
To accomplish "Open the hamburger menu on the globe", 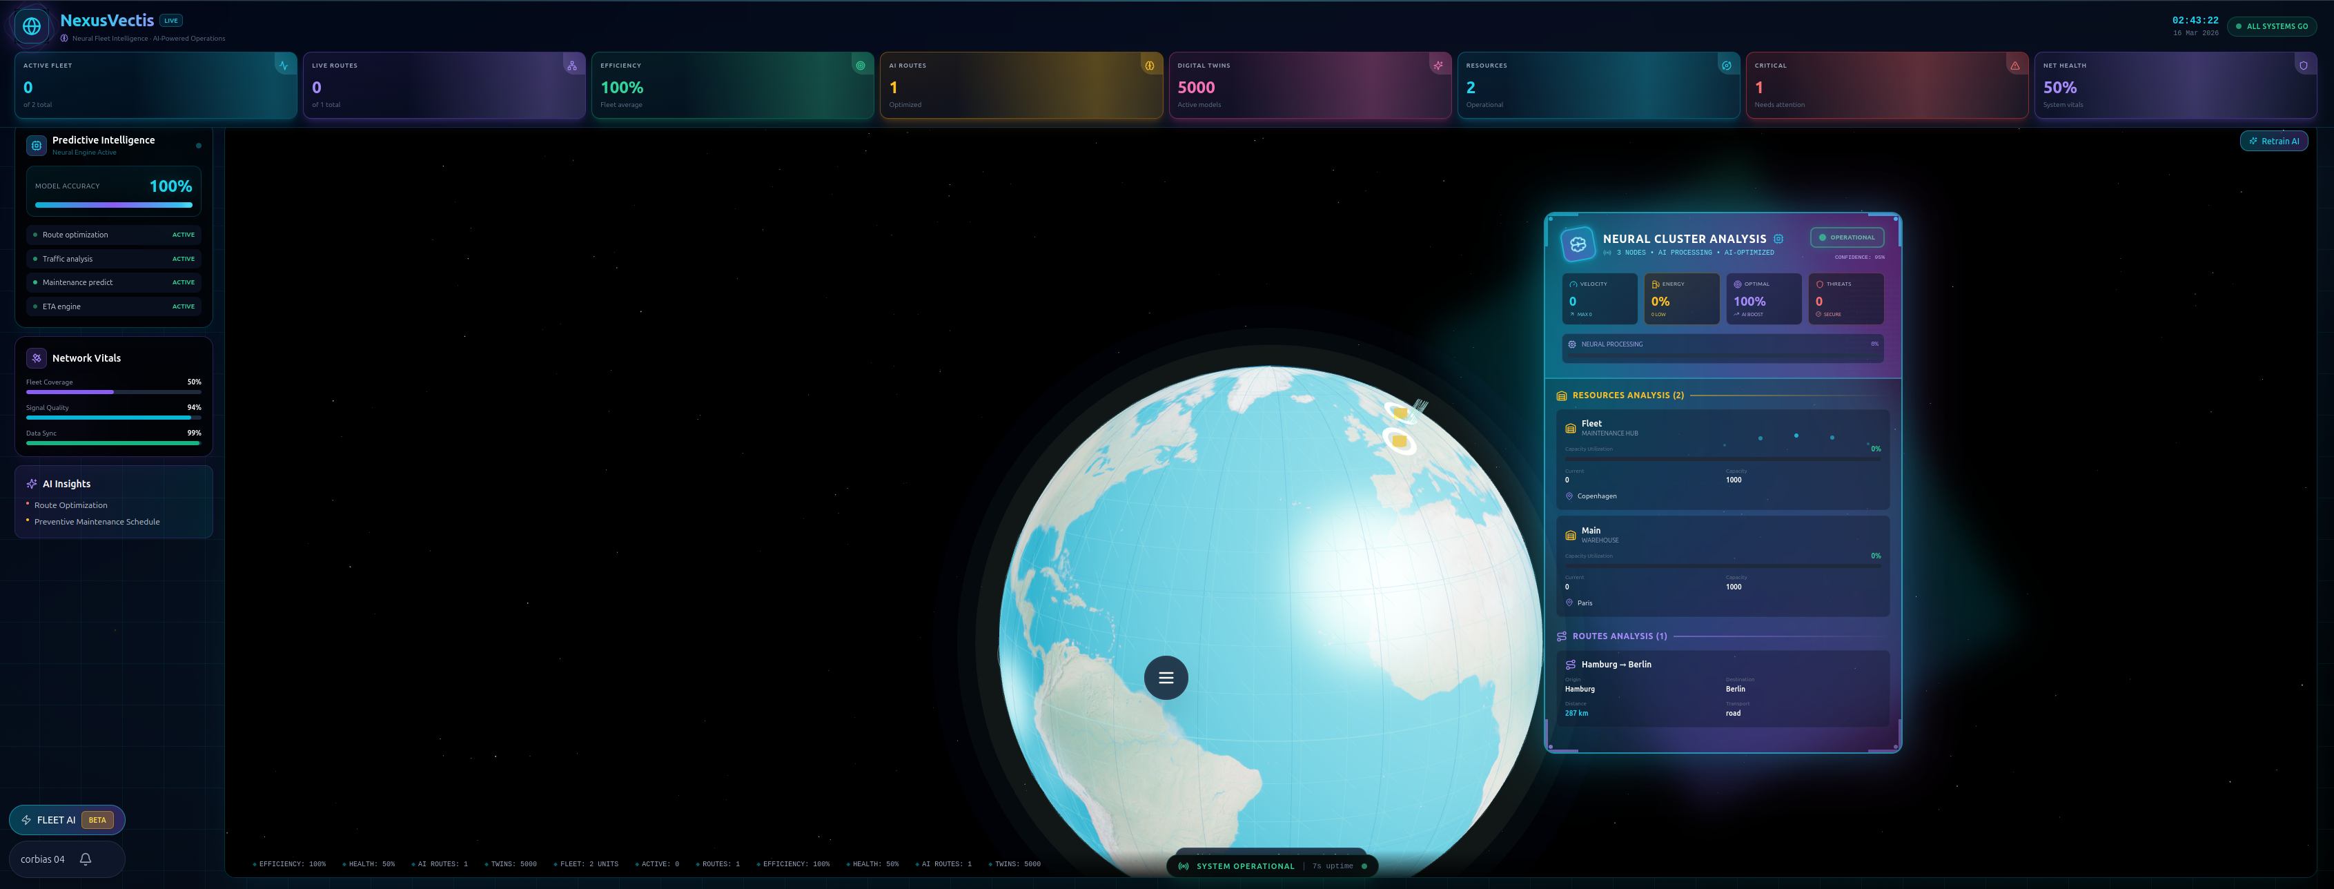I will tap(1165, 678).
